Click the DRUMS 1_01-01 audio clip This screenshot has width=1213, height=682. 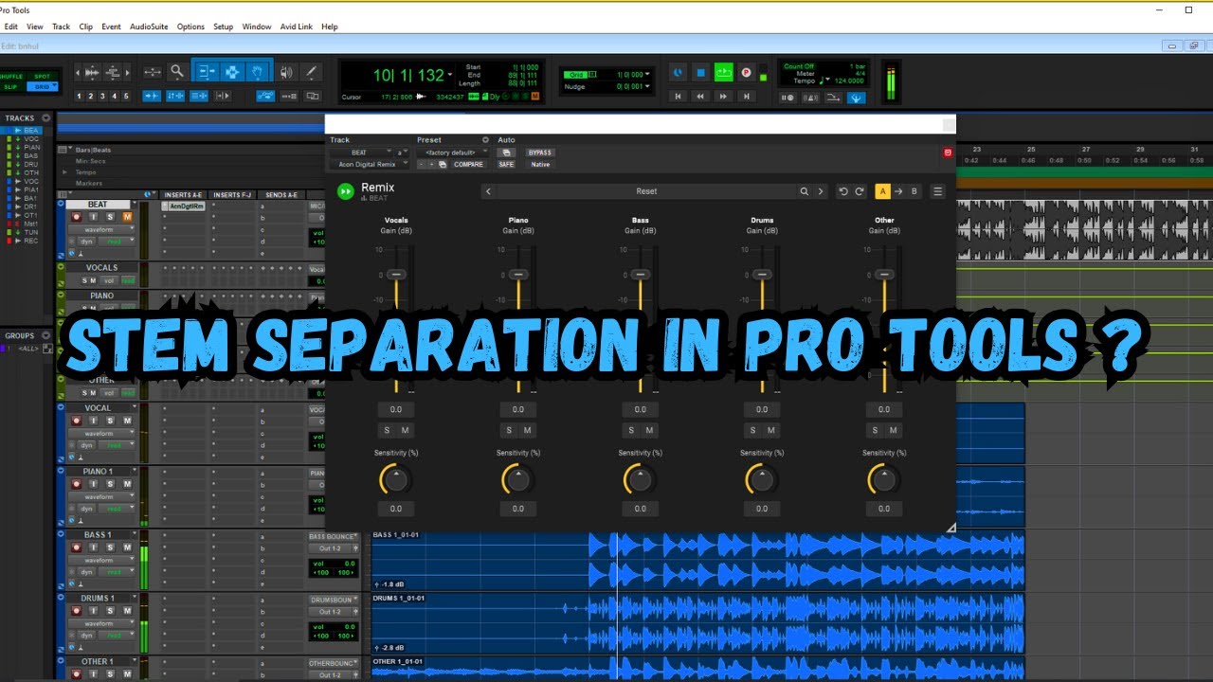[x=697, y=622]
